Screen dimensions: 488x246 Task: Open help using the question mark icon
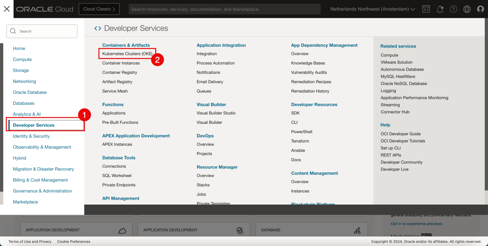click(x=453, y=9)
